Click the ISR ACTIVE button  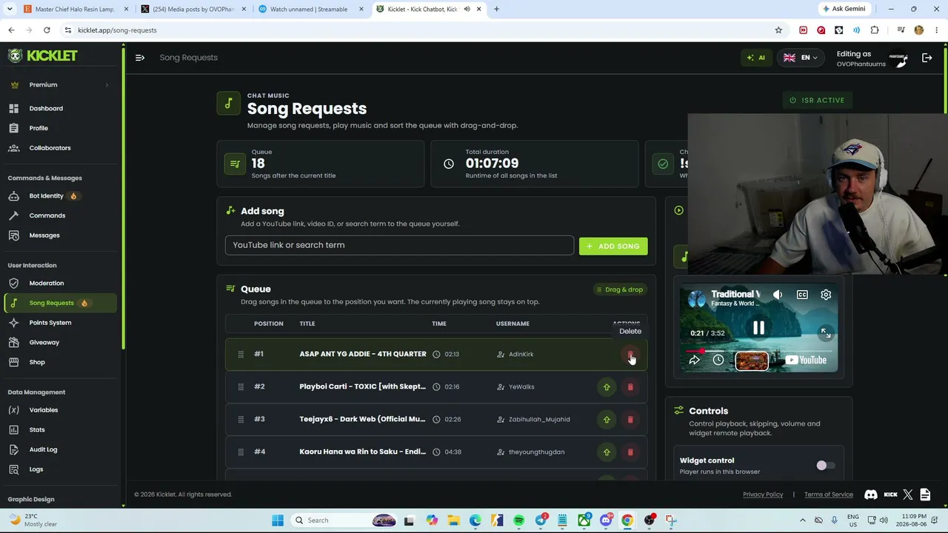click(x=817, y=100)
